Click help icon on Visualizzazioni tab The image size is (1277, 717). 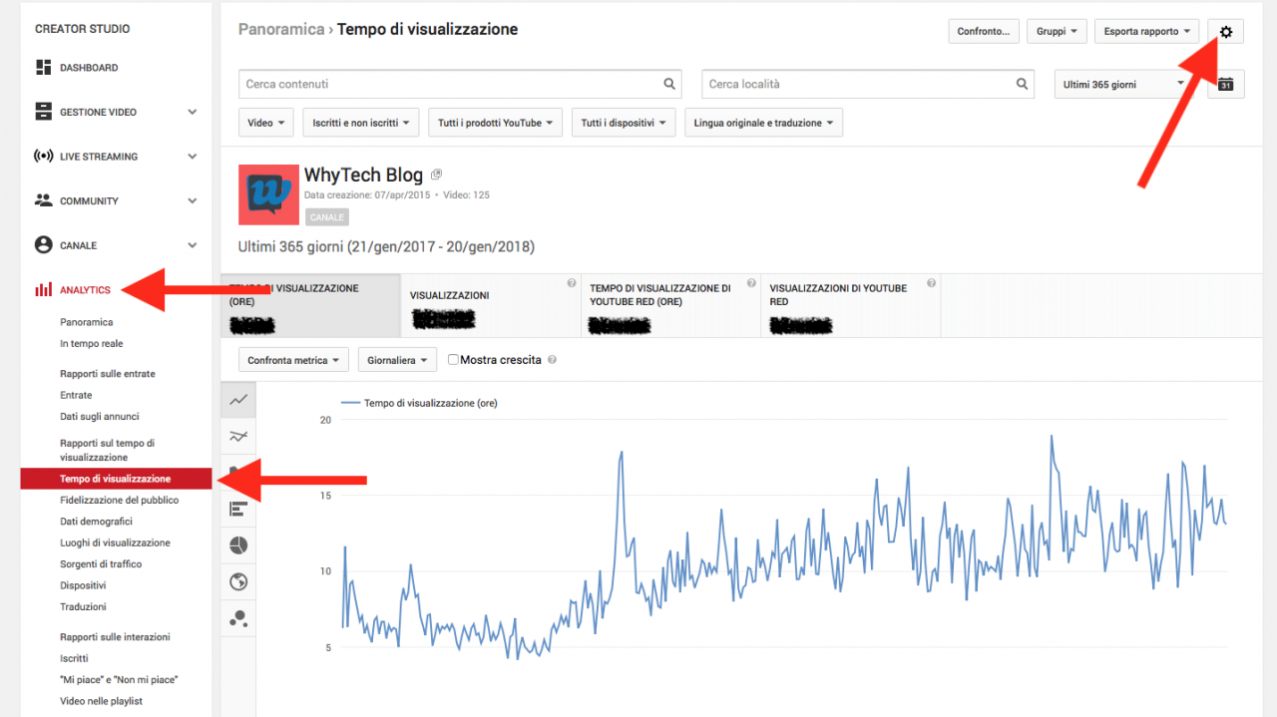(x=572, y=283)
